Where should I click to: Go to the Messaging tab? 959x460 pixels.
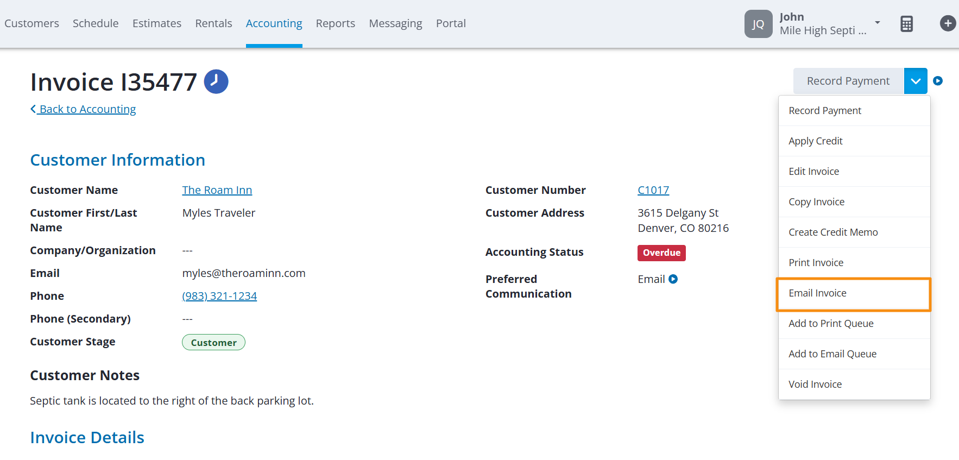[395, 23]
